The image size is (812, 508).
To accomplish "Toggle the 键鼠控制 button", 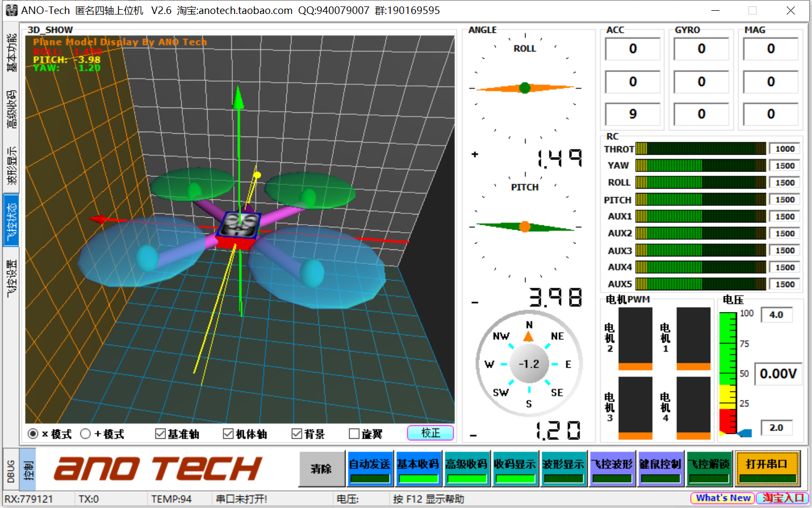I will coord(660,469).
